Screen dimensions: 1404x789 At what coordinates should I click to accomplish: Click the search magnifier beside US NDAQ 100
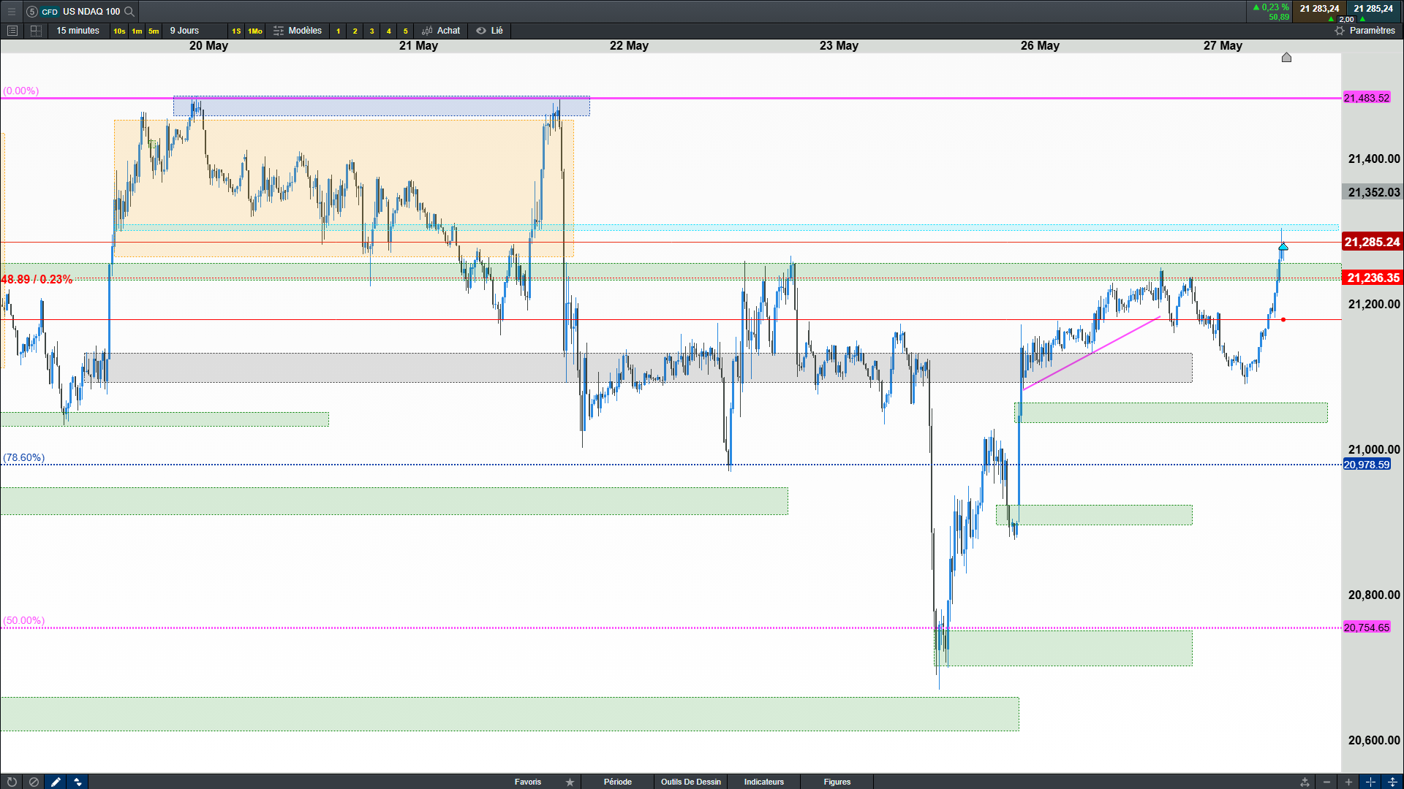coord(129,11)
